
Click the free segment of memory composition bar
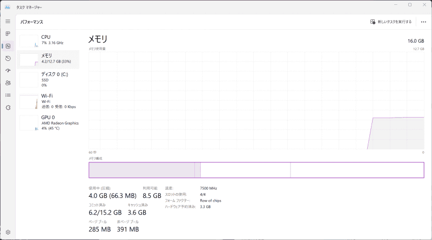pos(357,170)
